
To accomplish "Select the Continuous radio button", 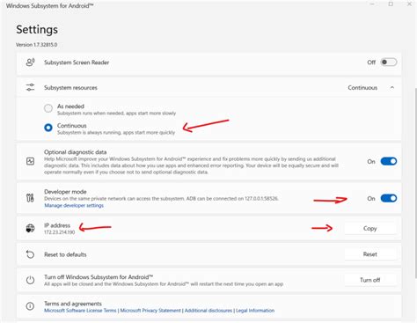I will pyautogui.click(x=48, y=128).
